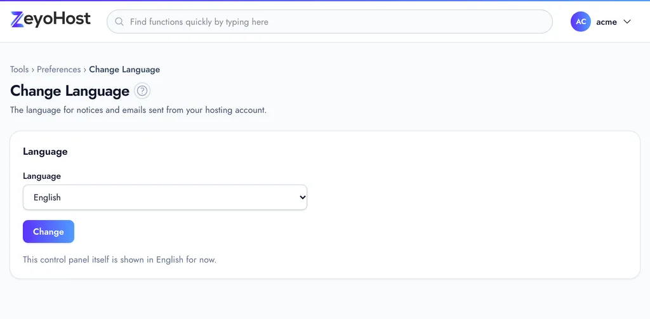Click the magnifier icon in search bar
The height and width of the screenshot is (319, 650).
coord(119,22)
